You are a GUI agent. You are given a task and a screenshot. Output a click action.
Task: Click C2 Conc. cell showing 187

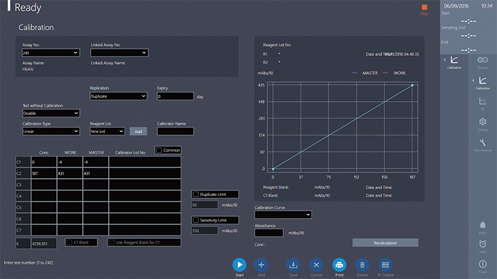pyautogui.click(x=44, y=173)
